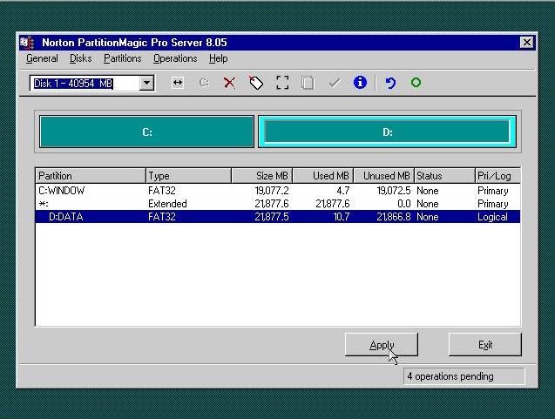Select the D: partition block in disk map

tap(387, 132)
